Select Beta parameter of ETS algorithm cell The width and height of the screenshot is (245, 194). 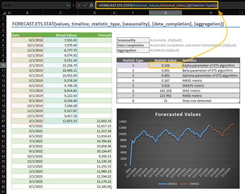point(211,70)
